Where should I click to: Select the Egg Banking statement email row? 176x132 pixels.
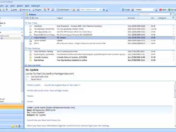pos(100,60)
